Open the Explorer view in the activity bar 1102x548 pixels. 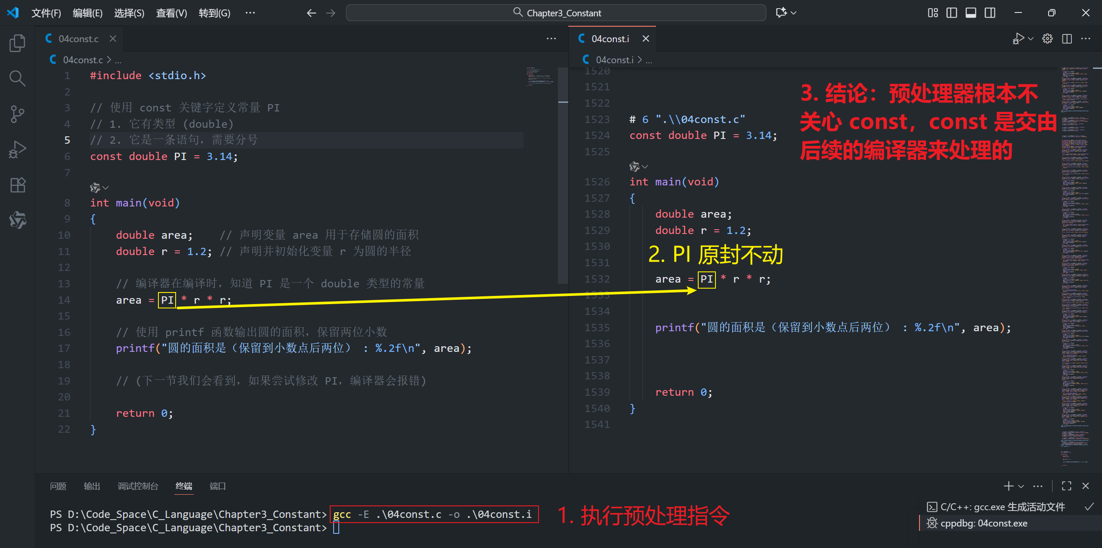(17, 43)
